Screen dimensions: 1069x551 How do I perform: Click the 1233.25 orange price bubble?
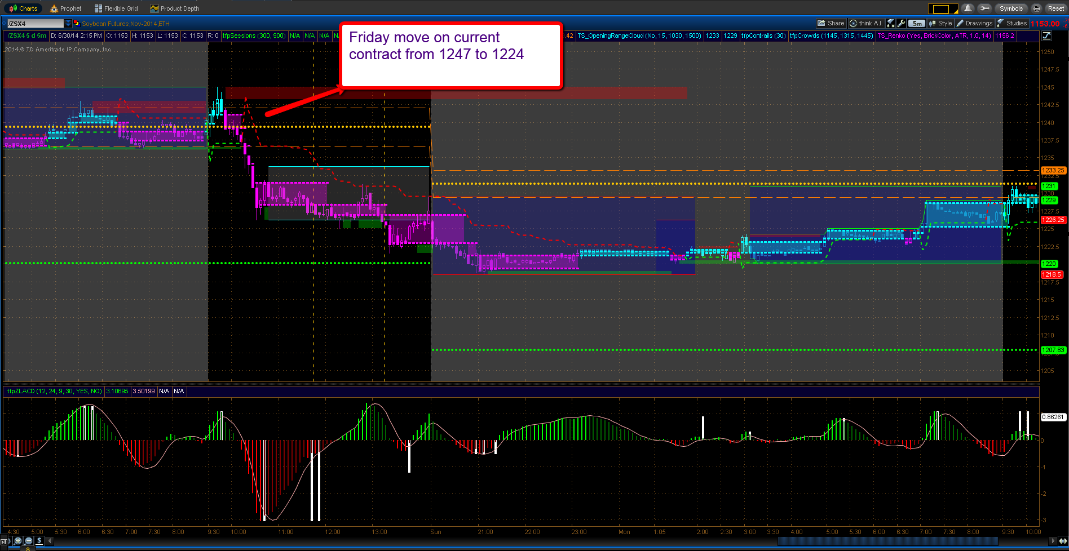pyautogui.click(x=1053, y=170)
